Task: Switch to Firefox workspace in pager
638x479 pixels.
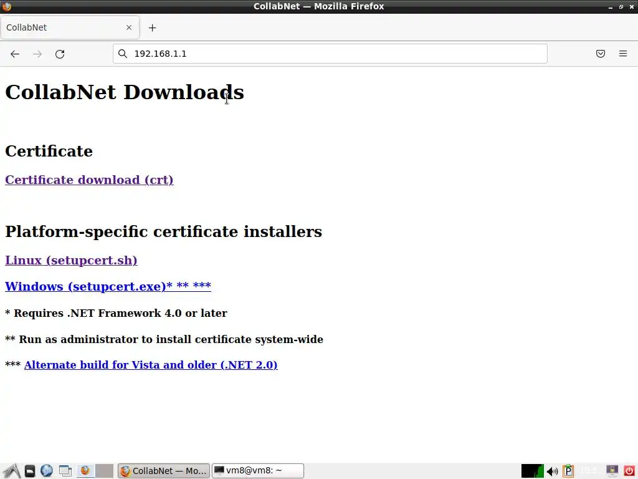Action: (85, 471)
